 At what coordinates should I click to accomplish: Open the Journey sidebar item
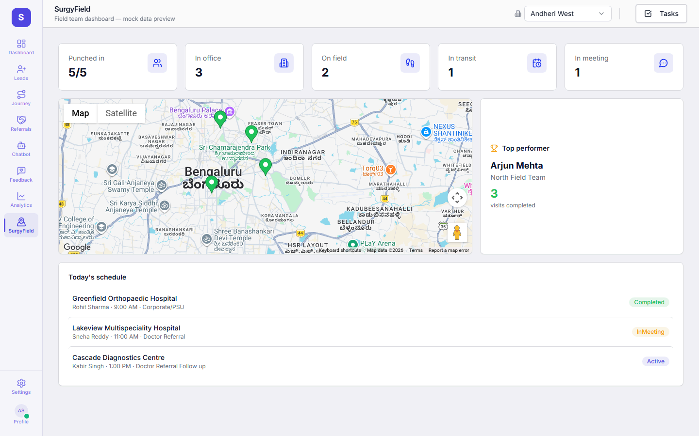click(21, 98)
